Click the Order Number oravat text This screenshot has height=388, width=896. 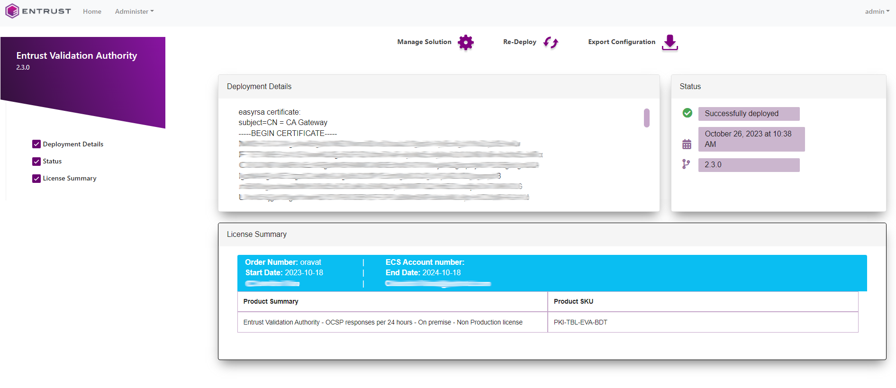click(x=283, y=262)
